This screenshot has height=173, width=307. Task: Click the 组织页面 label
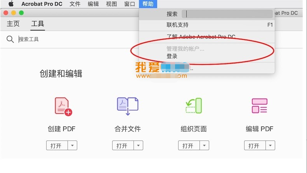[x=194, y=129]
